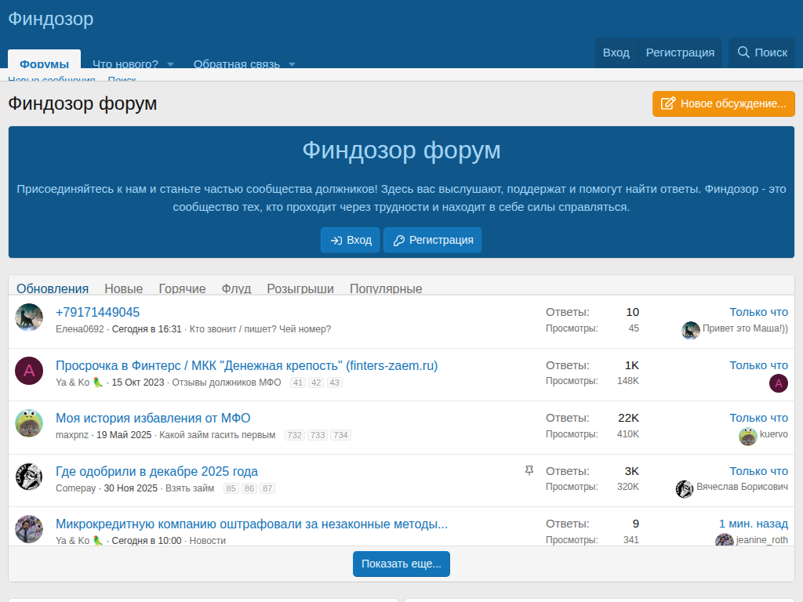Click kuervo's small avatar in last-post column

click(x=747, y=436)
